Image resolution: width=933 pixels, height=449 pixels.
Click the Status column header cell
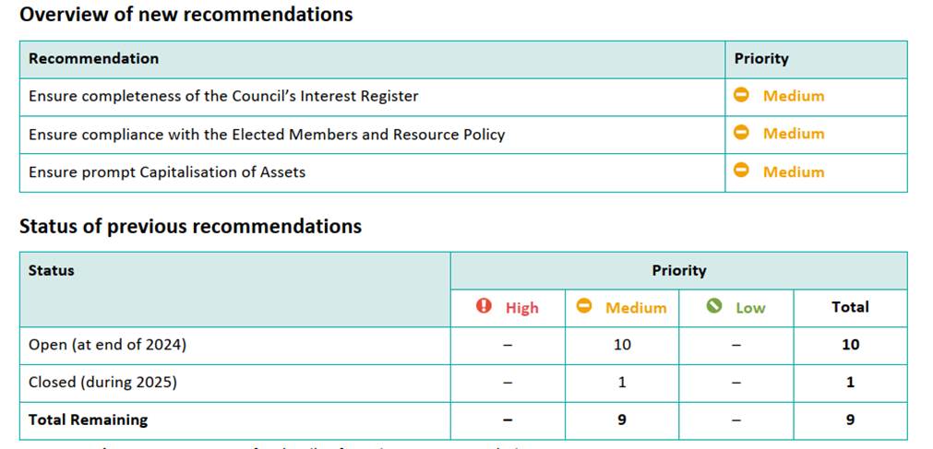point(235,289)
